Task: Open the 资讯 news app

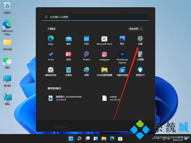Action: click(x=68, y=56)
